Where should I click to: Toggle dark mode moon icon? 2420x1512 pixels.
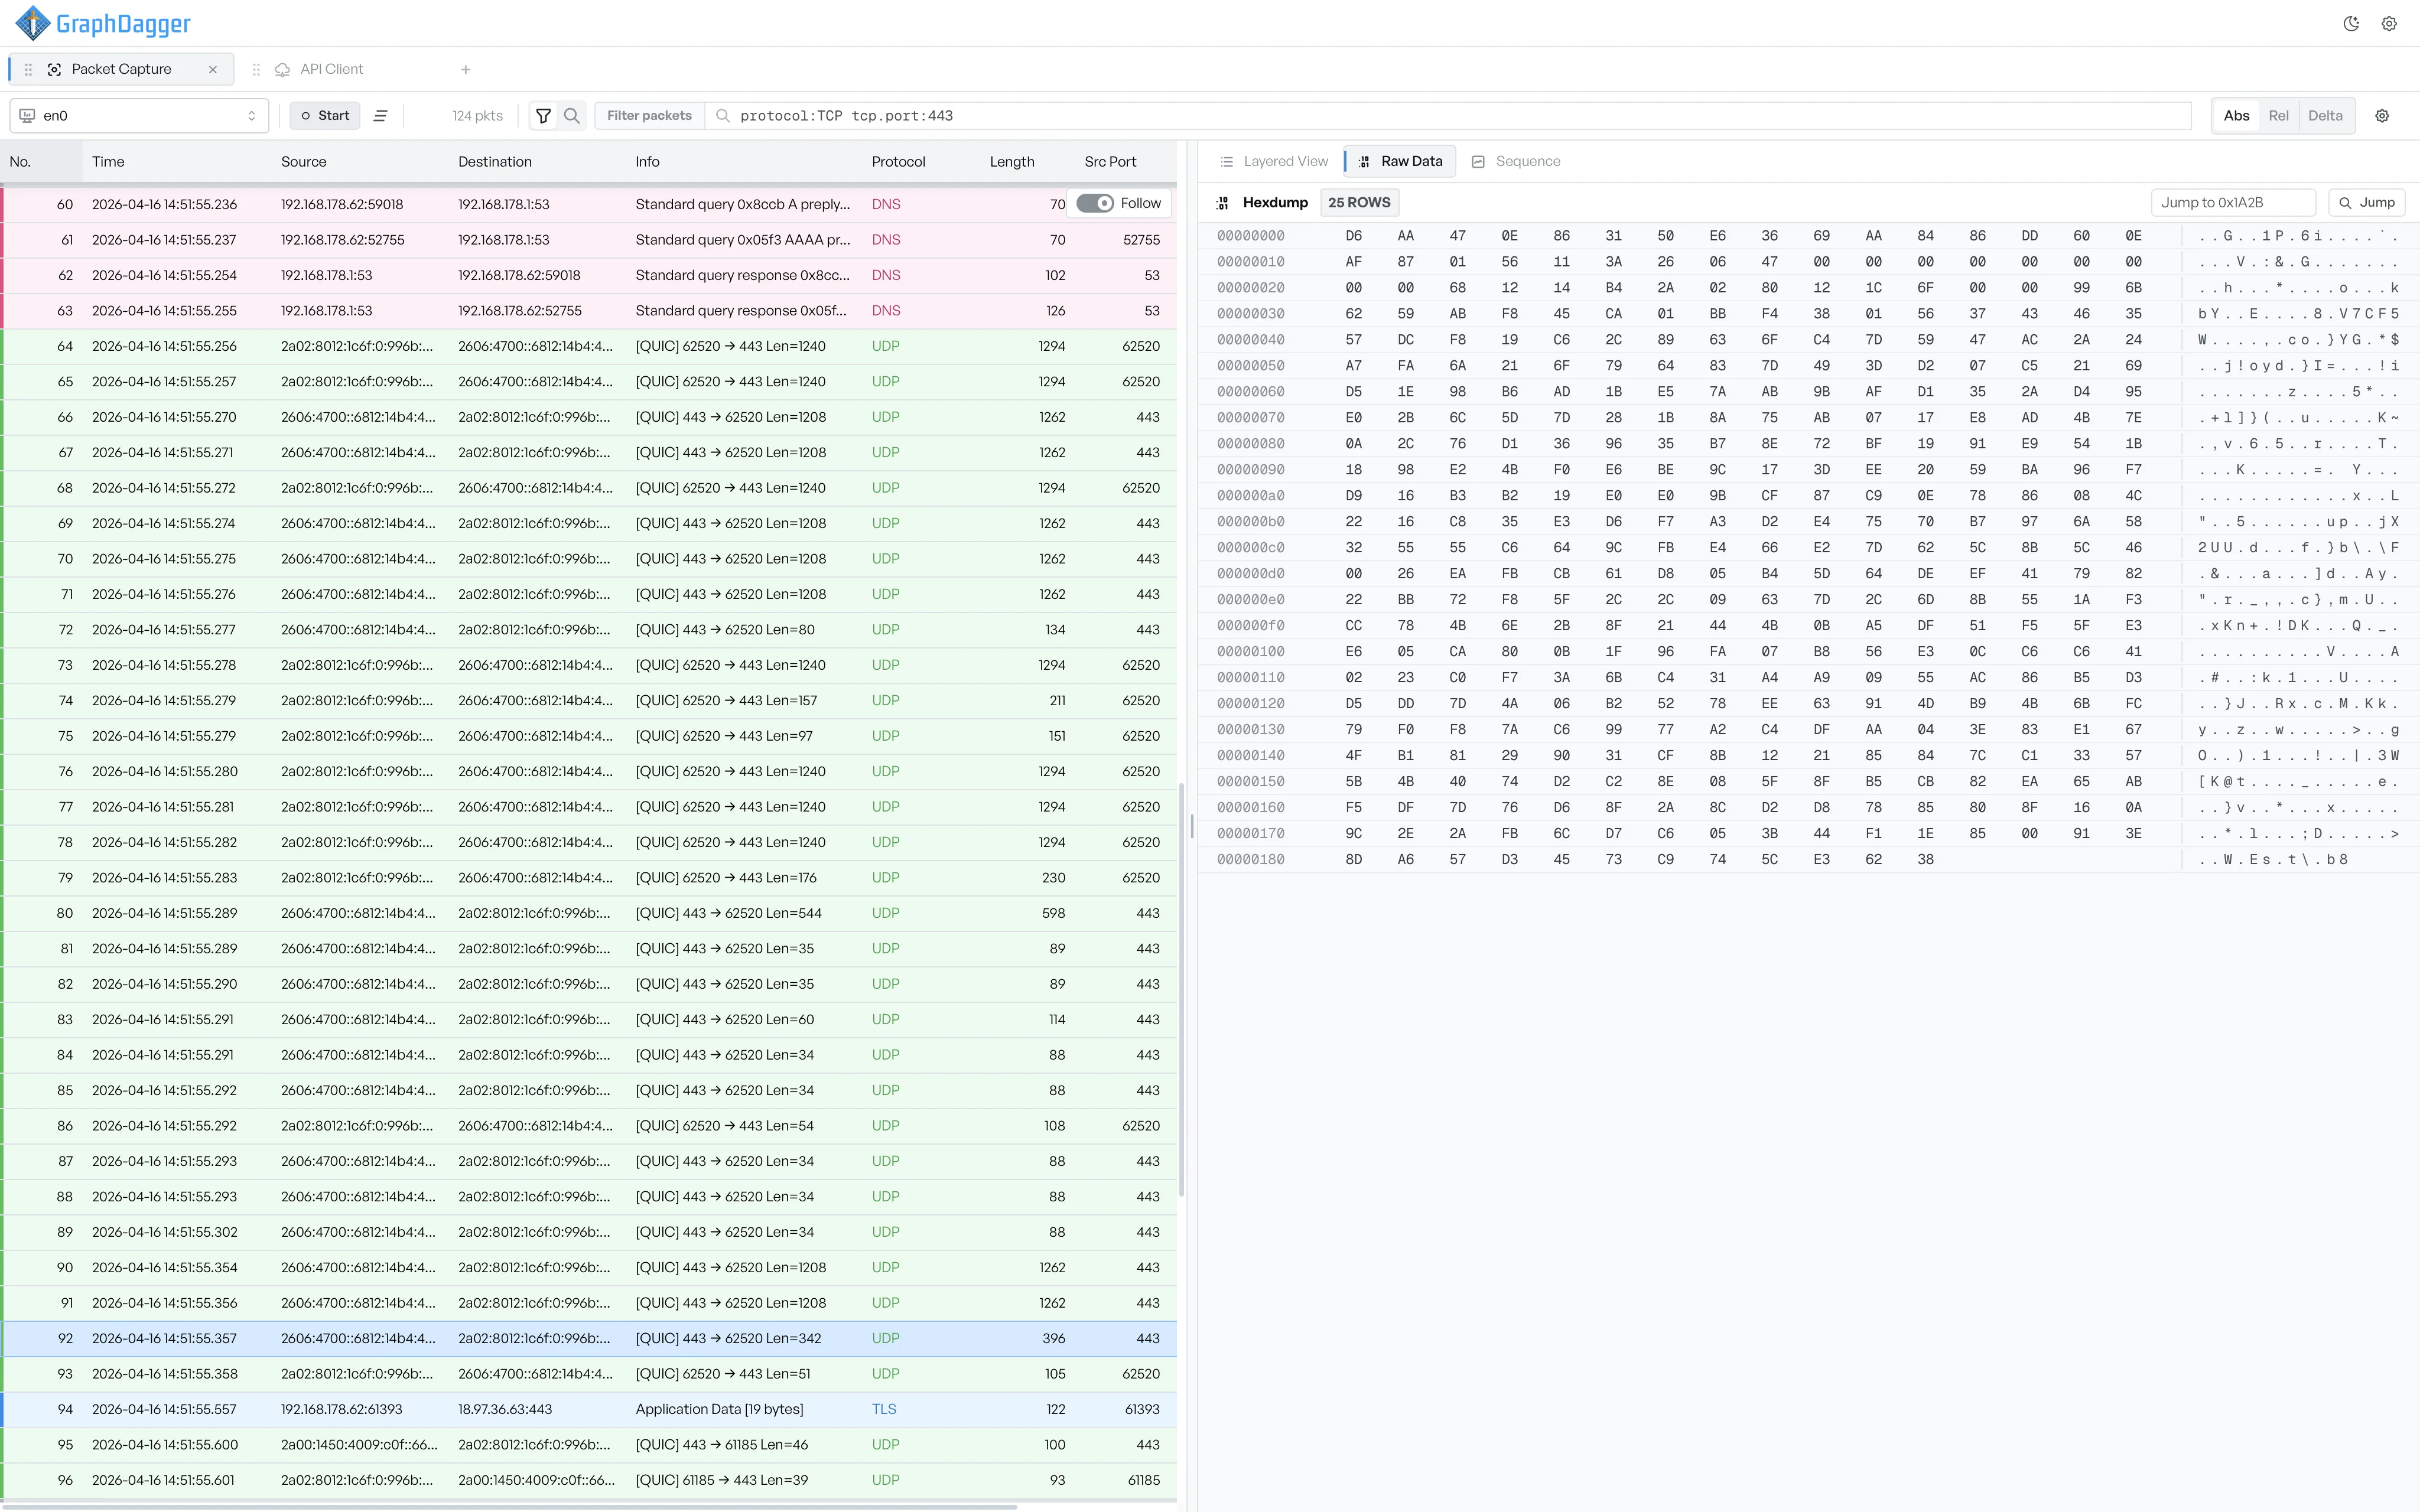point(2351,24)
